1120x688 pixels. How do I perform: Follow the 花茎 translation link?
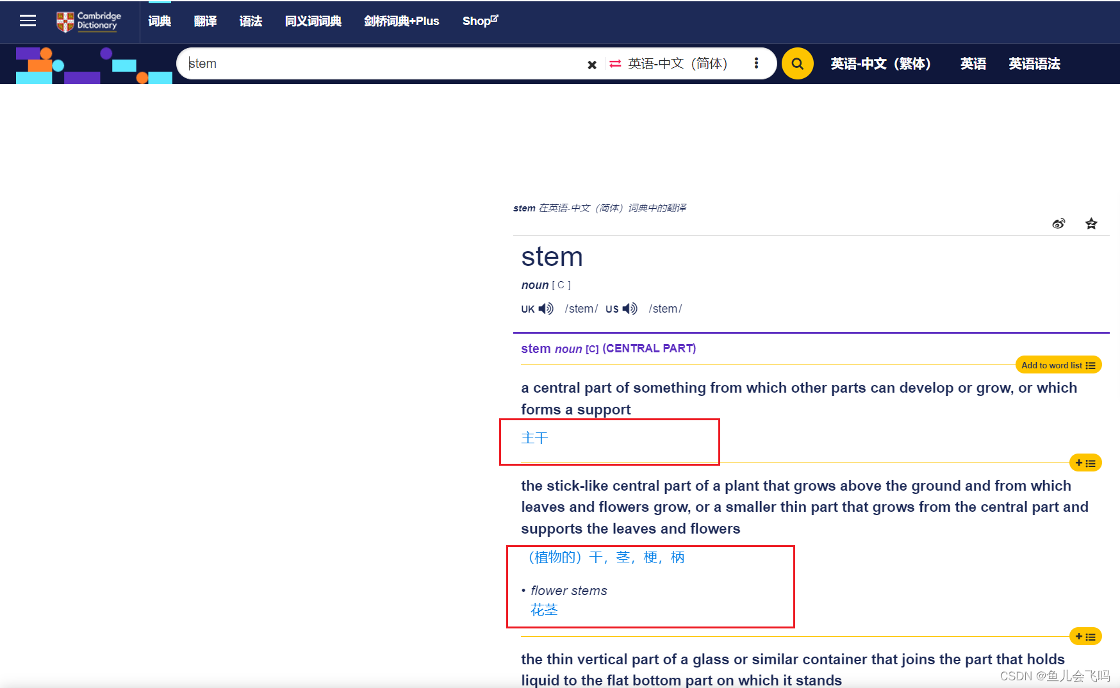point(544,609)
